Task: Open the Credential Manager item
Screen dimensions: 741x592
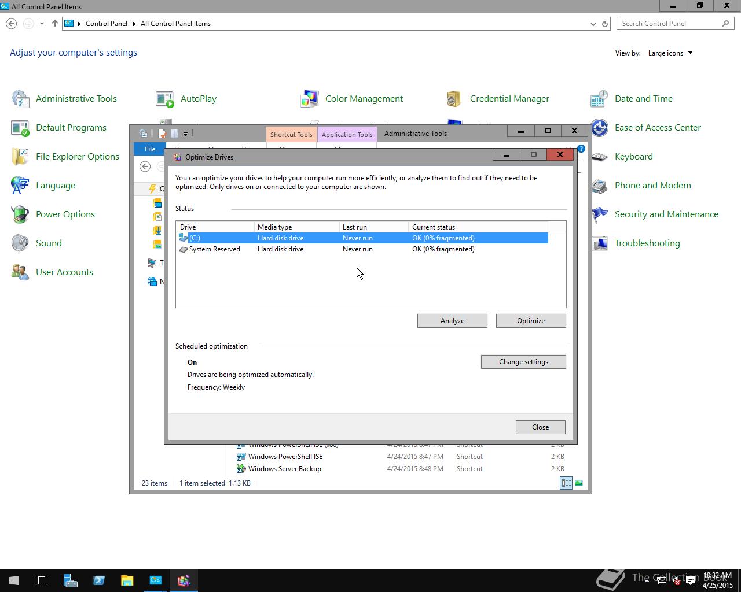Action: pos(497,99)
